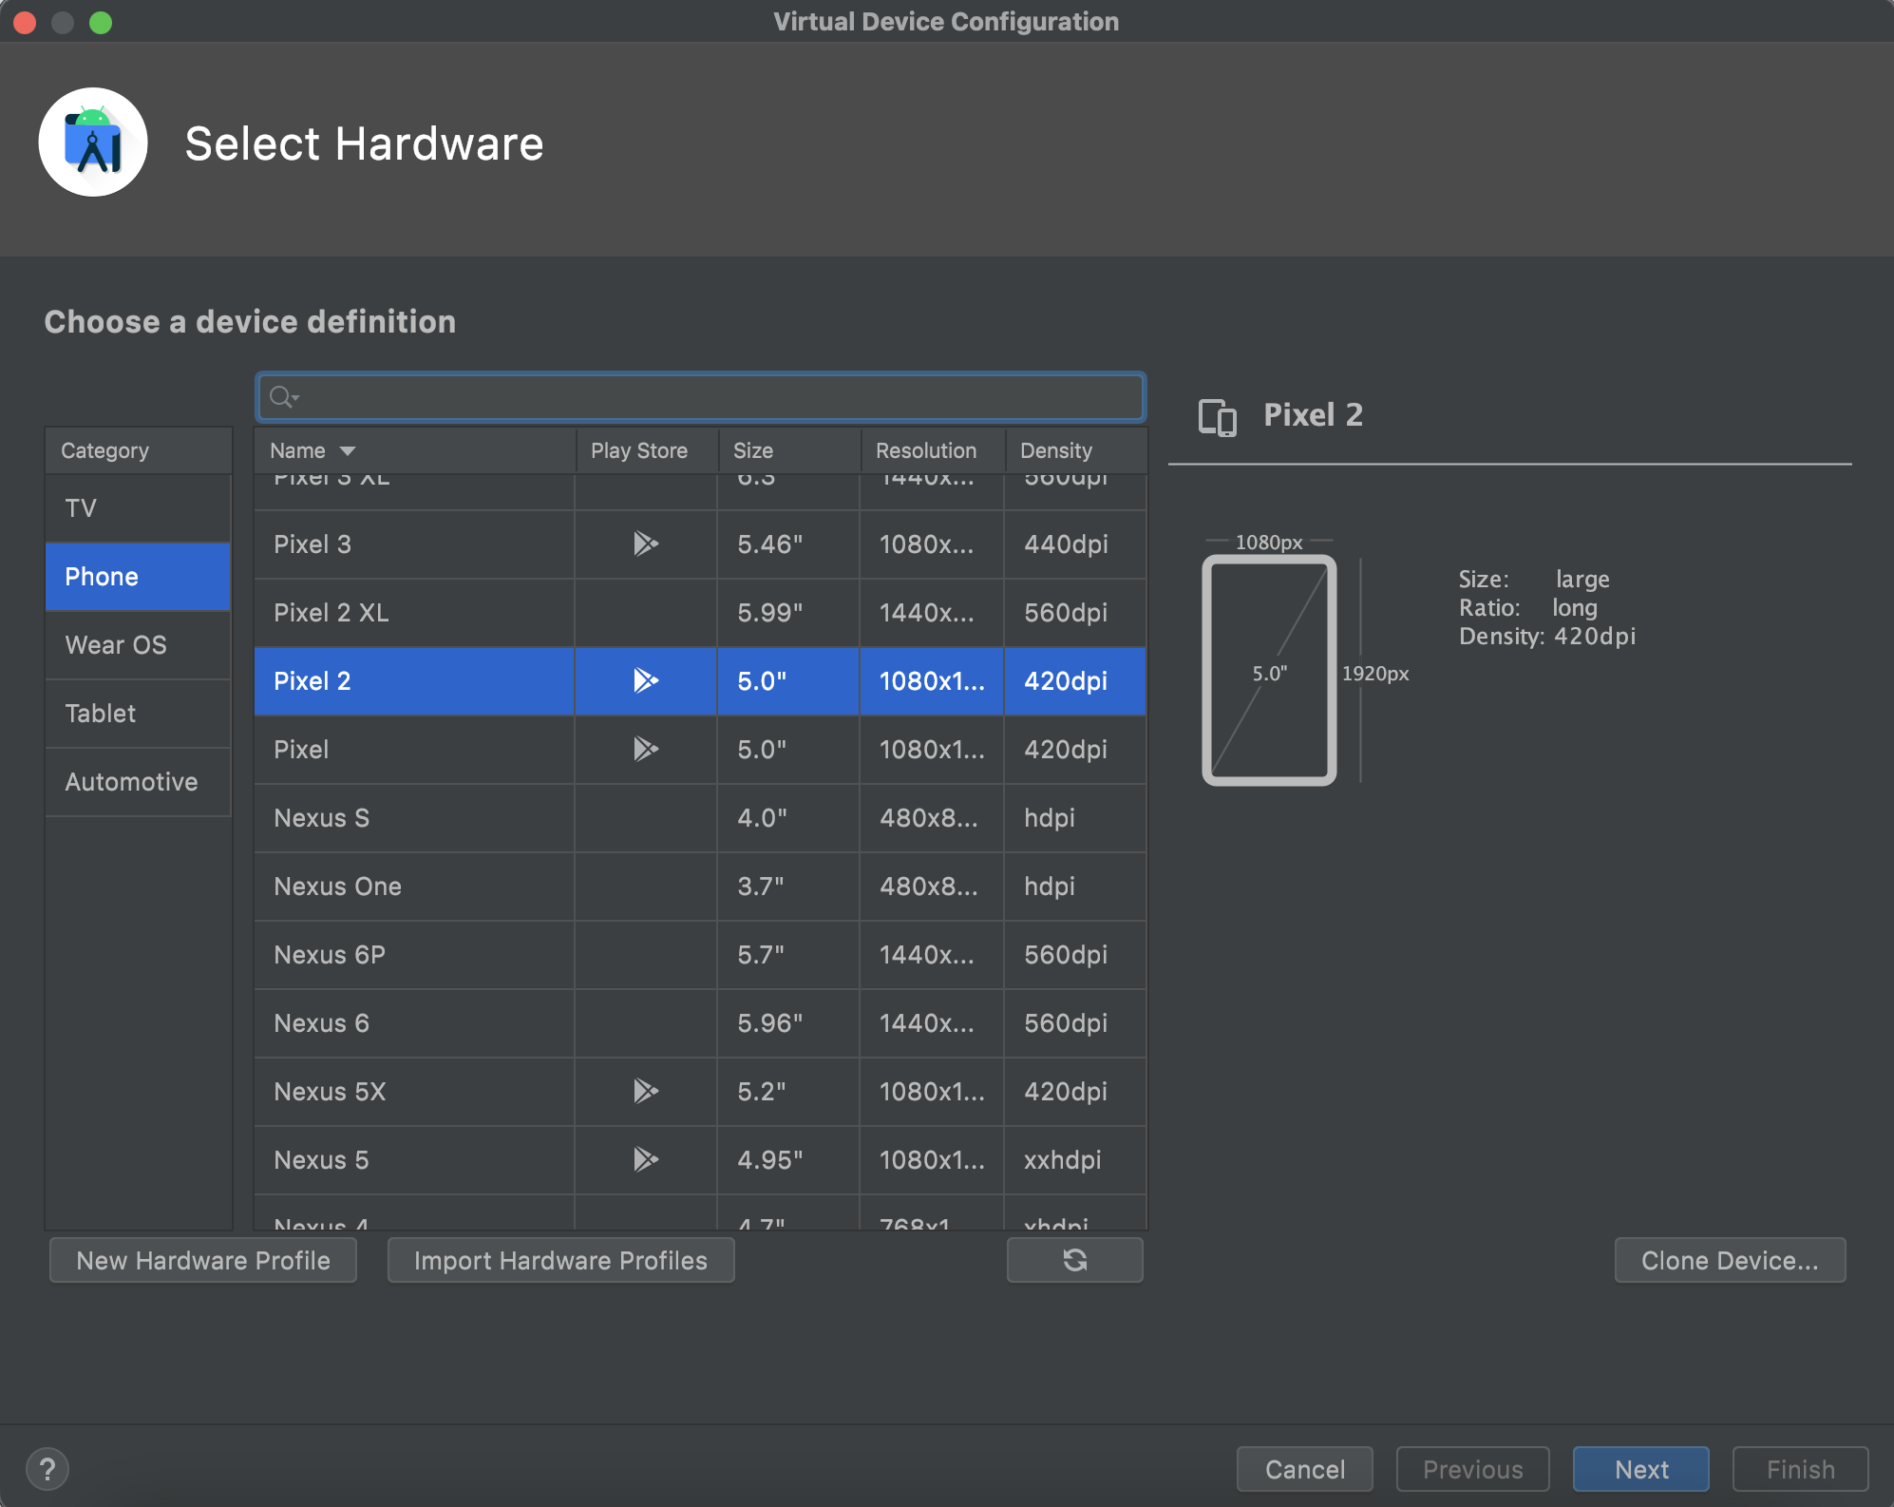Image resolution: width=1894 pixels, height=1507 pixels.
Task: Click the 420dpi density in Nexus 5X row
Action: pyautogui.click(x=1075, y=1091)
